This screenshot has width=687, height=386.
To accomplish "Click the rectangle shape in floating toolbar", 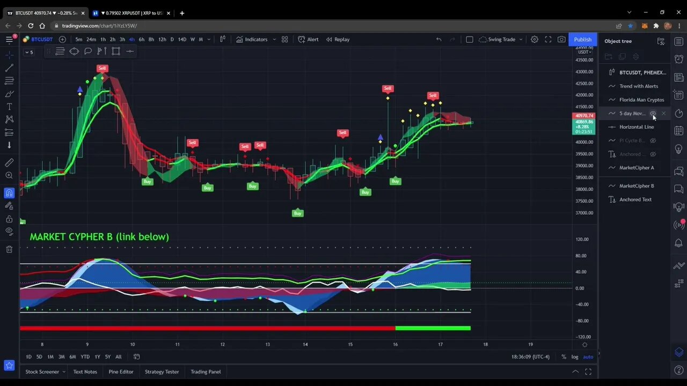I will (x=116, y=51).
